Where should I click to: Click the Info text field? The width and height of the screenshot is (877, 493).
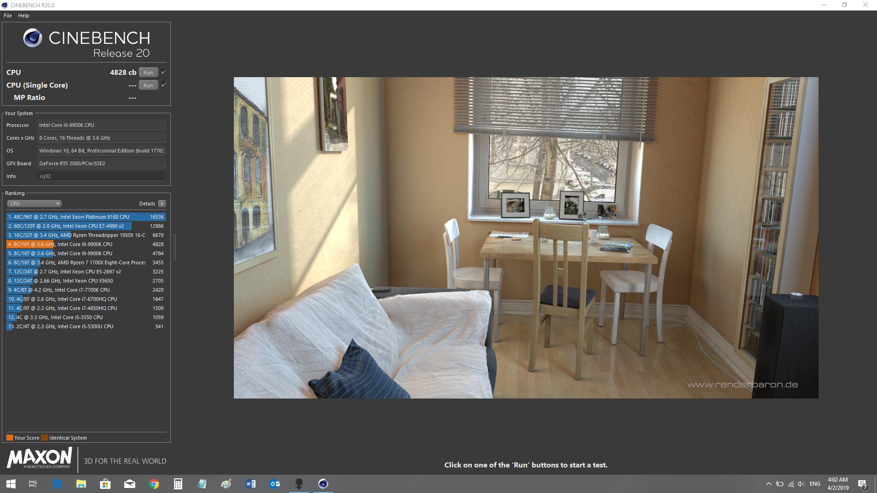pos(101,176)
